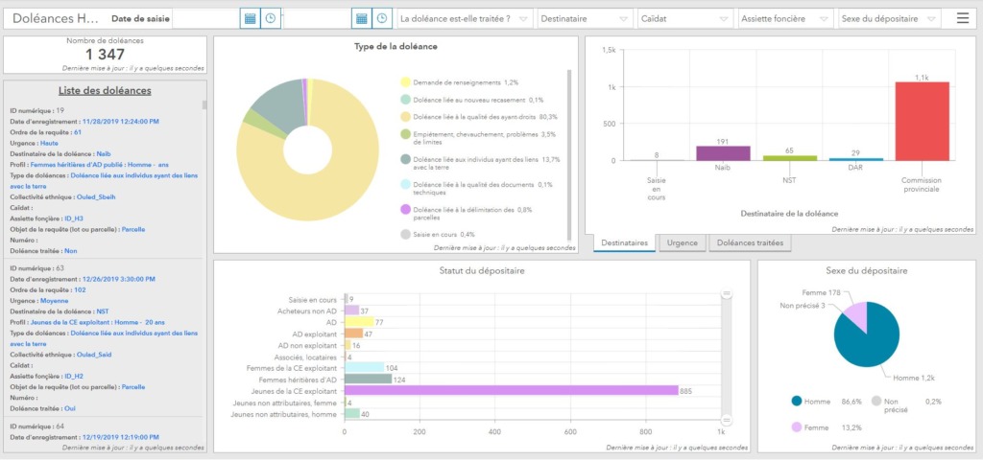Click 'Ouled_Sbeih' collectivité ethnique value
The image size is (983, 461).
tap(96, 197)
